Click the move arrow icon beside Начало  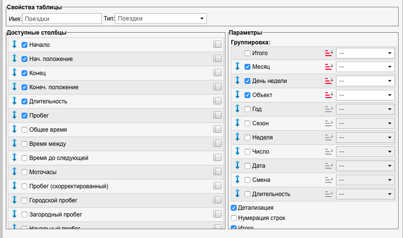click(x=14, y=44)
